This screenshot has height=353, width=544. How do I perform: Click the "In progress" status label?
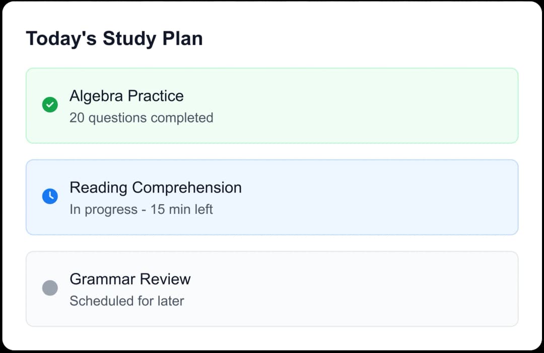pos(103,209)
